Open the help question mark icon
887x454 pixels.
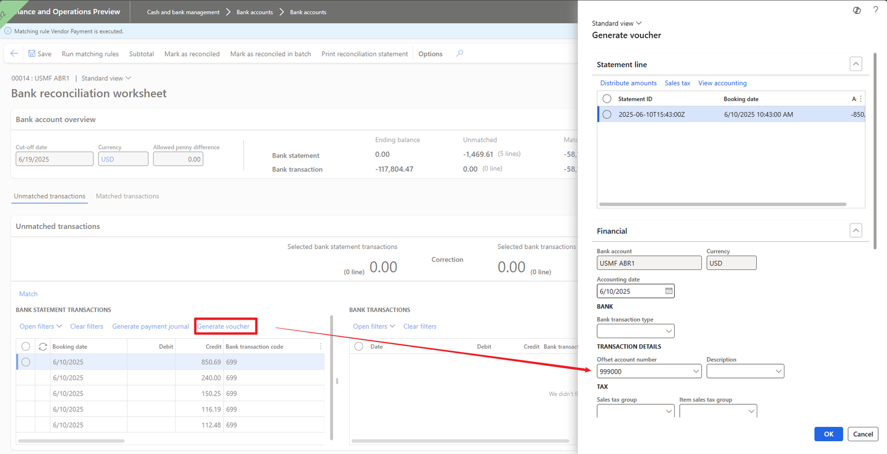click(x=875, y=10)
